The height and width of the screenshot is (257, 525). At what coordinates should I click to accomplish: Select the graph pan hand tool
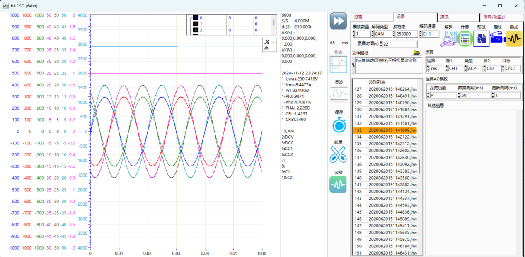(x=267, y=48)
